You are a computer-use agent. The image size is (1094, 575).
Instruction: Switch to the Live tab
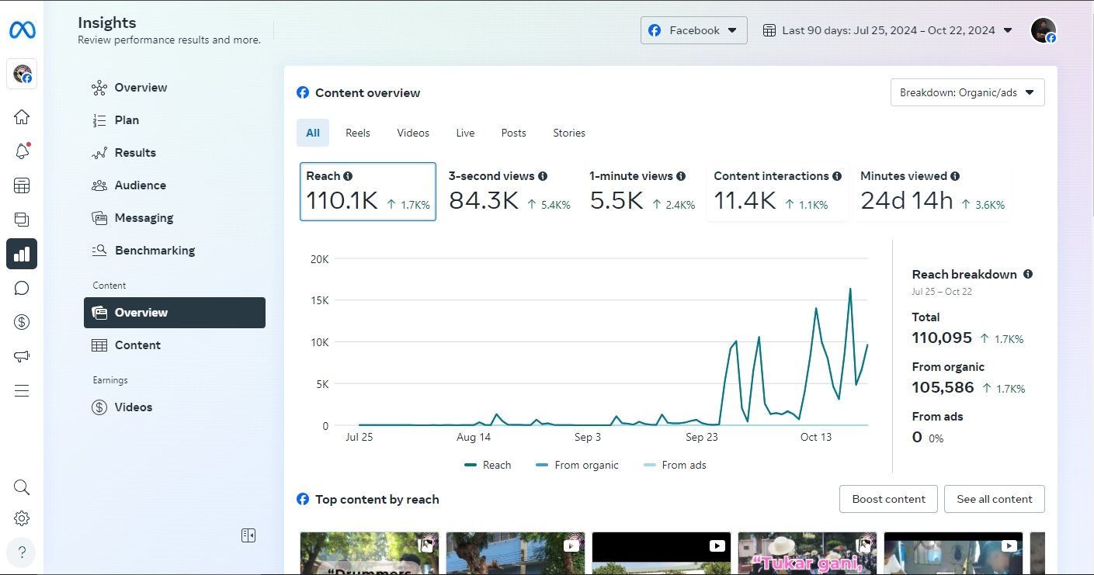click(465, 133)
